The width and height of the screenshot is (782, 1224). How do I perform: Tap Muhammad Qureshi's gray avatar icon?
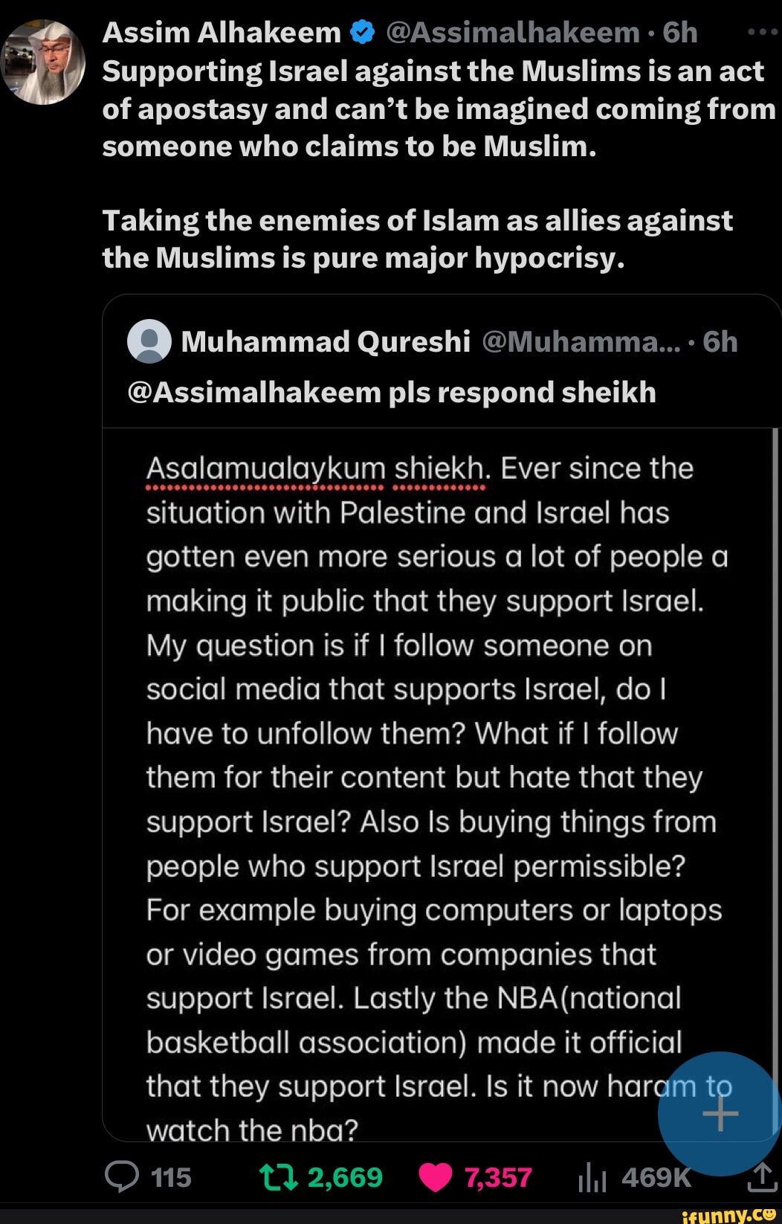tap(149, 341)
